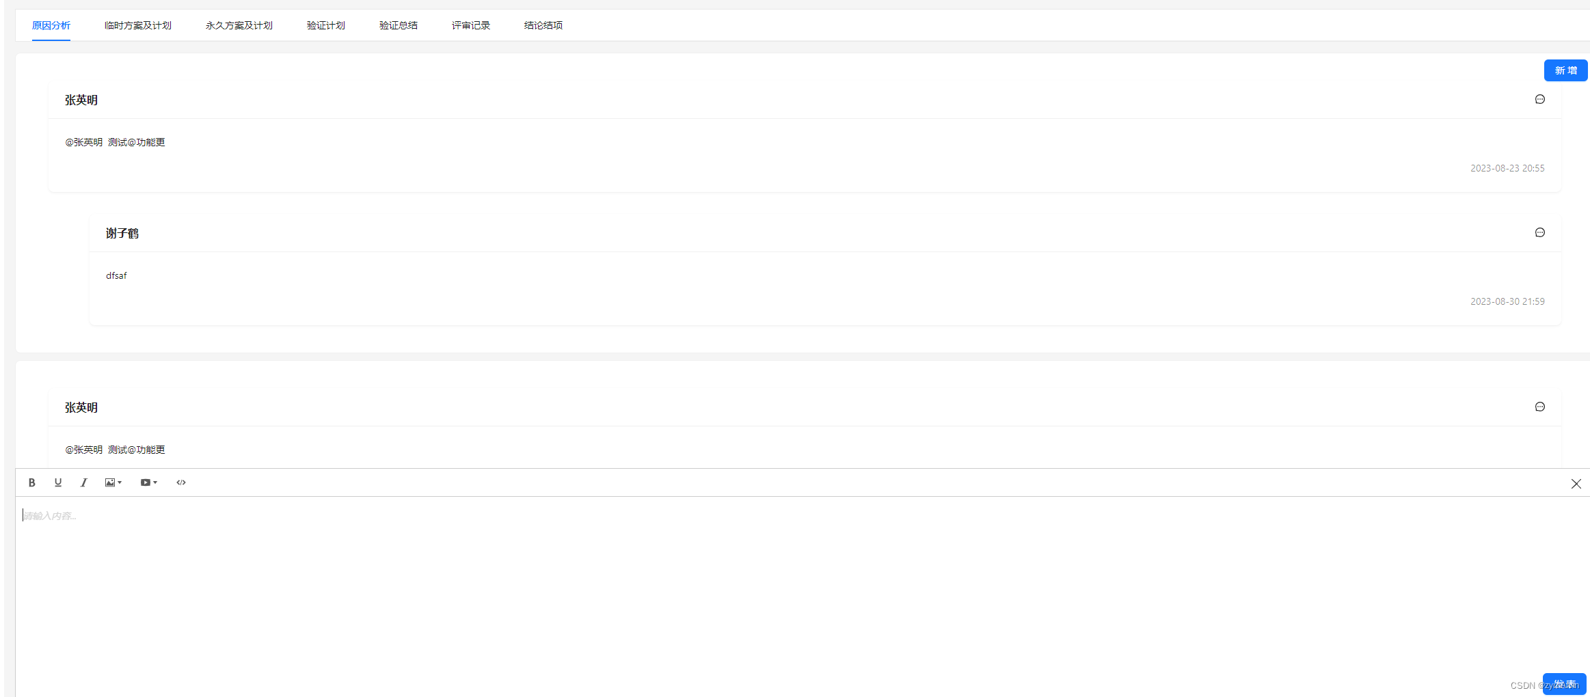Viewport: 1590px width, 697px height.
Task: Reply icon on second 张英明 comment
Action: [1539, 407]
